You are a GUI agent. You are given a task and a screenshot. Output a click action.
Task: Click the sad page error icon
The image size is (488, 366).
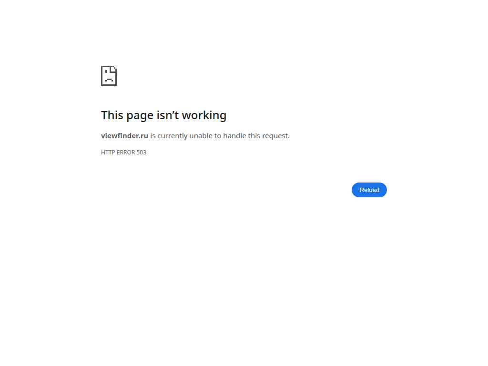109,76
